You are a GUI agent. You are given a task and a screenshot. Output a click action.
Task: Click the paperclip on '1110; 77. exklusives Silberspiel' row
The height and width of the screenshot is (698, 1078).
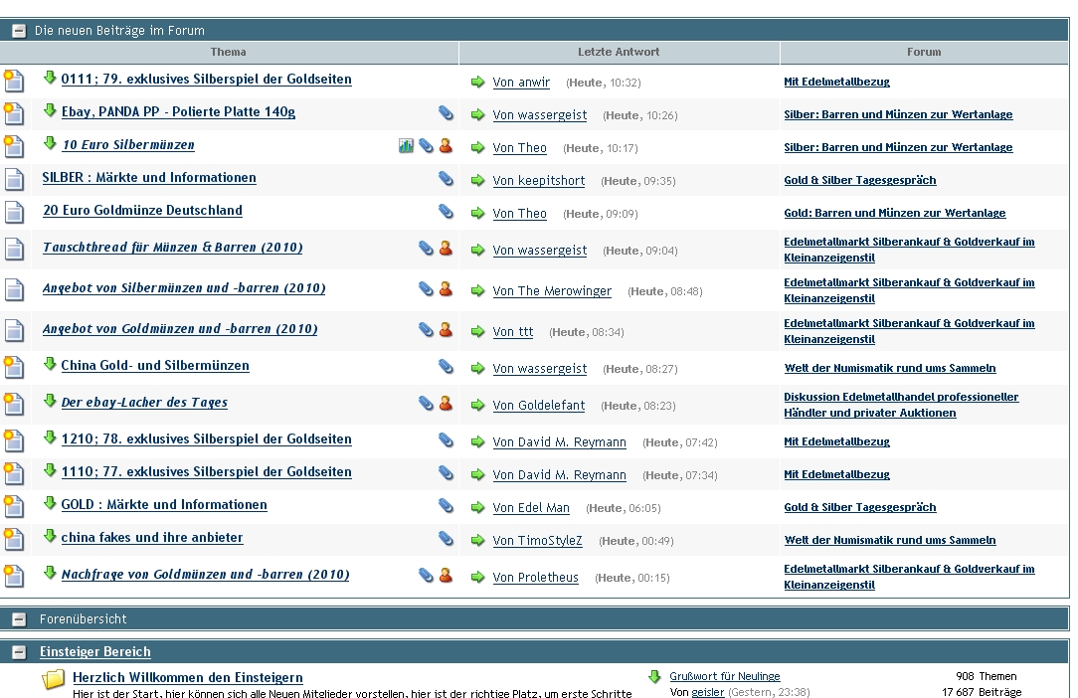447,473
